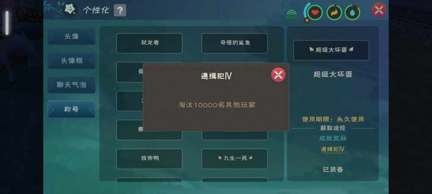The image size is (432, 194).
Task: Choose the 奇怪的鲨鱼 title
Action: pos(235,43)
